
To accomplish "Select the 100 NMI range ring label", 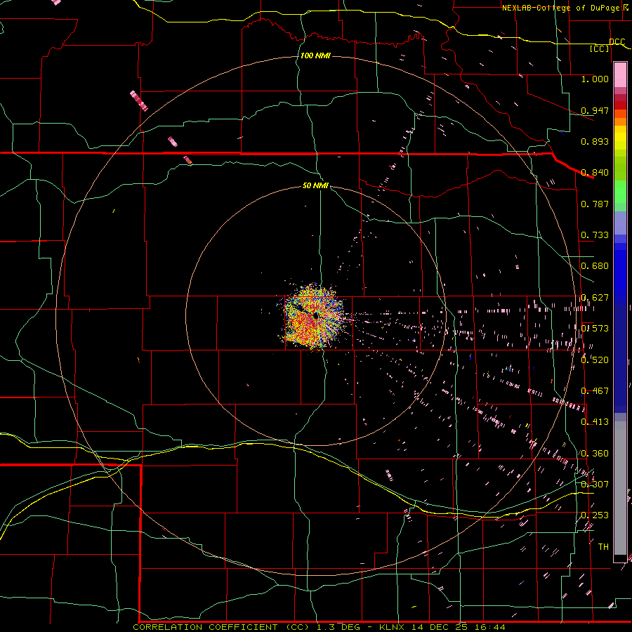I will 315,55.
